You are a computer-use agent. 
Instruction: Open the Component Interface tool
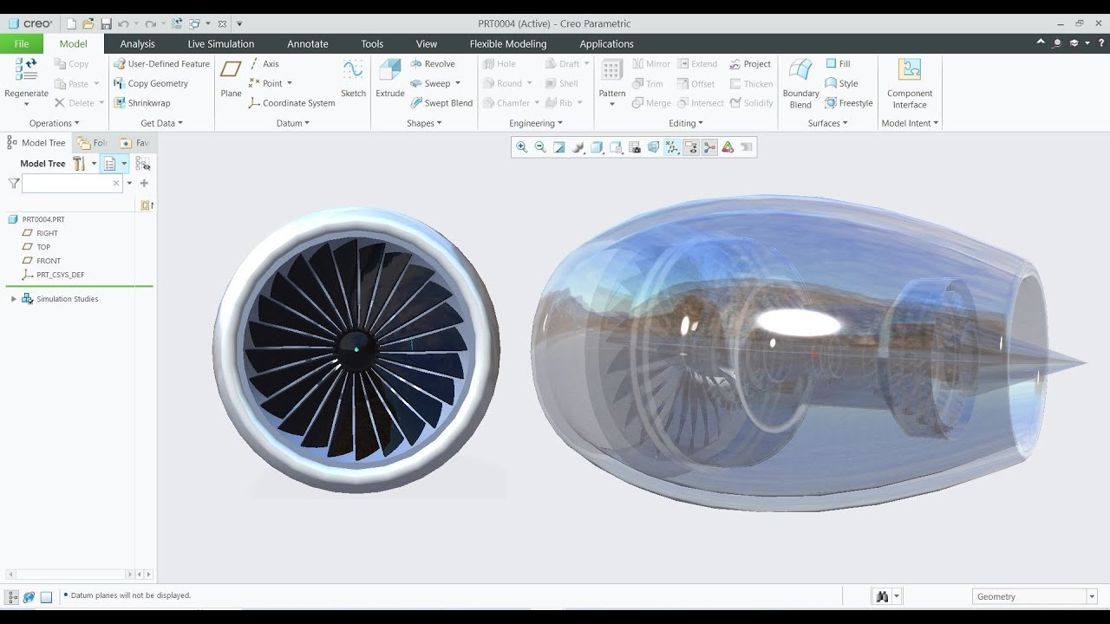[910, 84]
